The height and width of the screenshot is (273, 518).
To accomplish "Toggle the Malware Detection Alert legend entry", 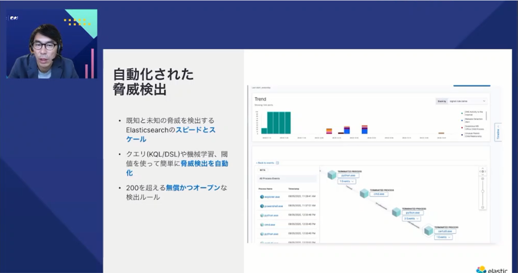I will click(474, 120).
